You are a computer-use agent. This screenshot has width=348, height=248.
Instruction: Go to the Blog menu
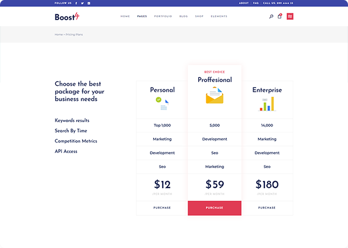[184, 16]
